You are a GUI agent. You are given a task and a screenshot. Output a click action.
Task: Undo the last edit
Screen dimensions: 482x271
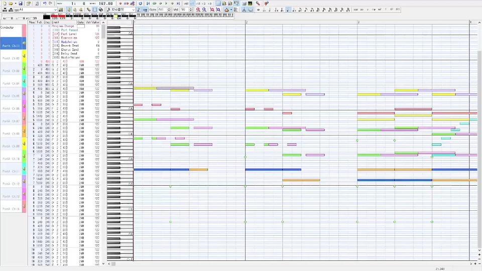45,4
